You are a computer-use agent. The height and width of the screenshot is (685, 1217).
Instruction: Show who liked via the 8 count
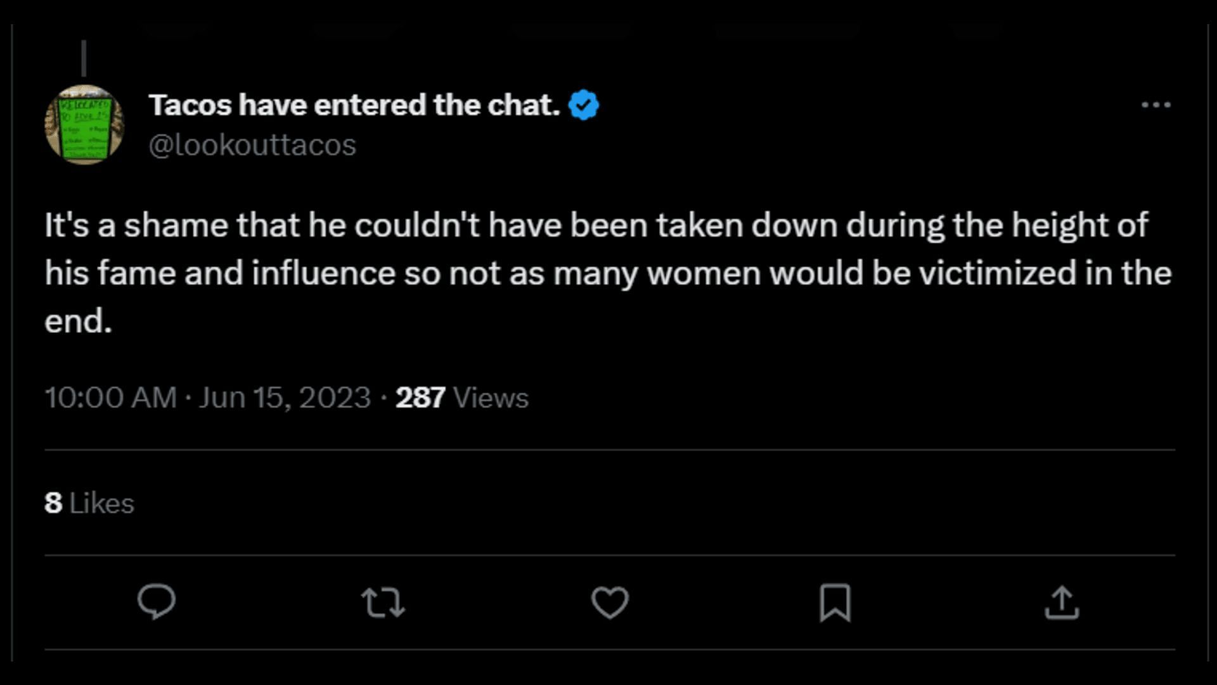click(53, 504)
